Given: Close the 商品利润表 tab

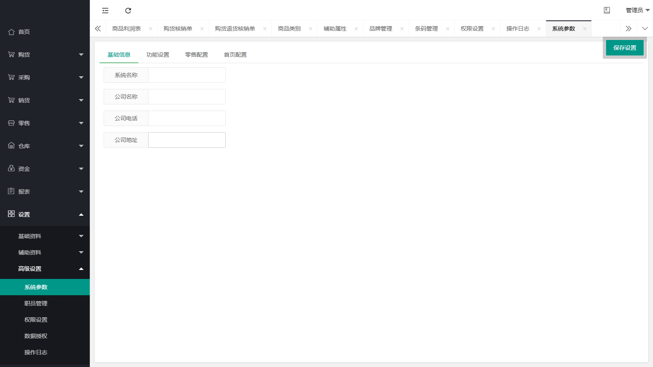Looking at the screenshot, I should [x=151, y=29].
